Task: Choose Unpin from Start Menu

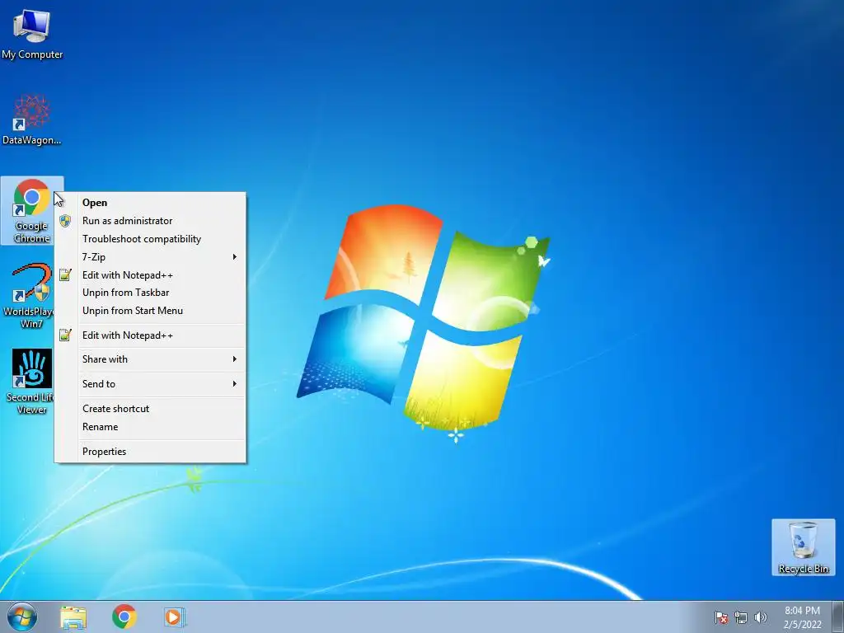Action: click(150, 311)
